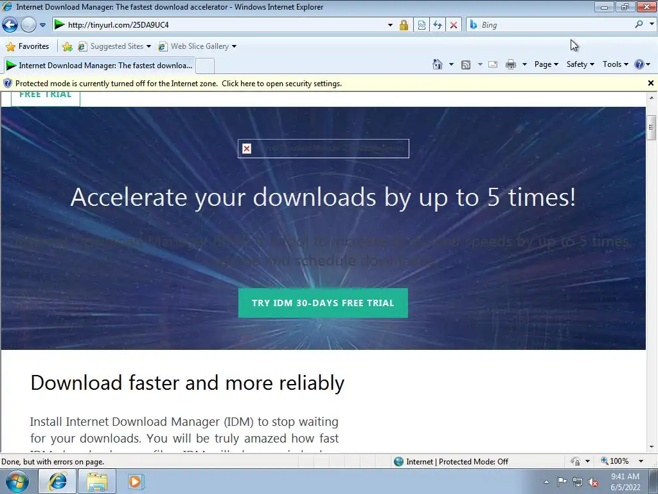Image resolution: width=658 pixels, height=494 pixels.
Task: Click 'Download faster and more reliably' heading
Action: point(188,383)
